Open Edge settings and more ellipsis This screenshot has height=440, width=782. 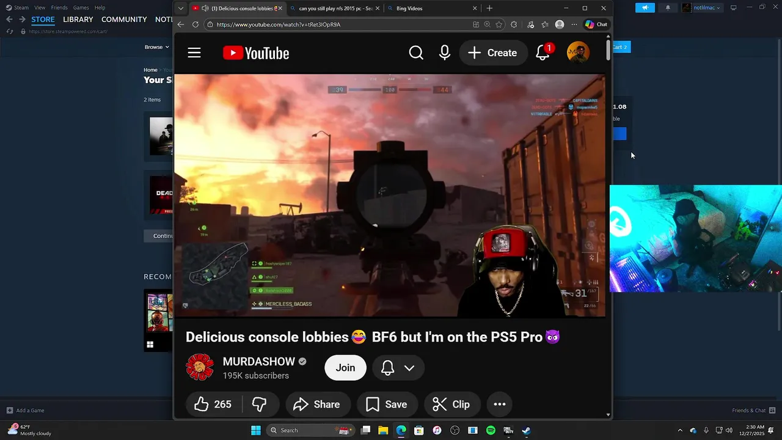[x=574, y=24]
